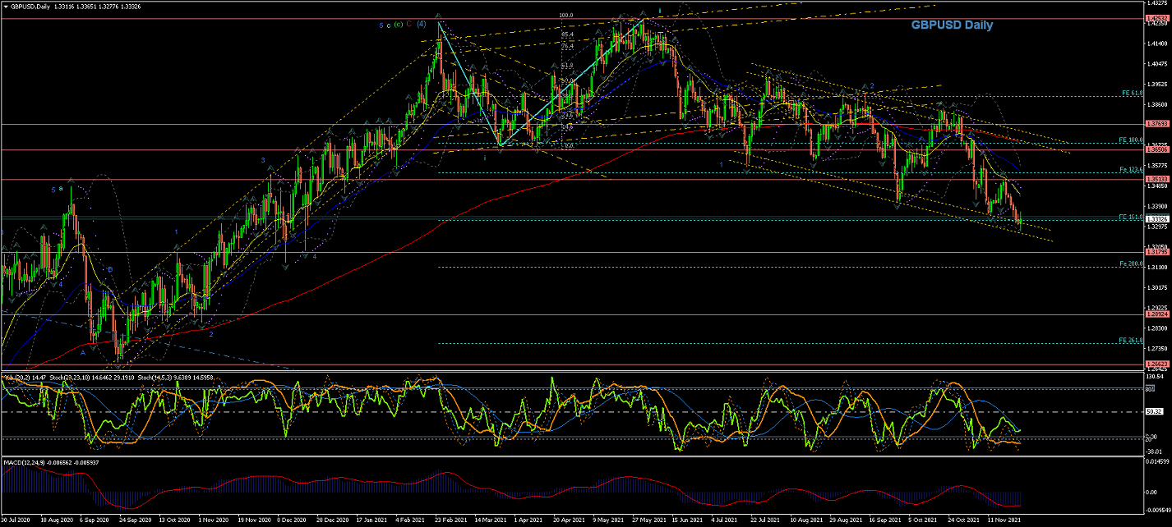Click the '28 Dec 2020' date label
The height and width of the screenshot is (527, 1172).
334,520
